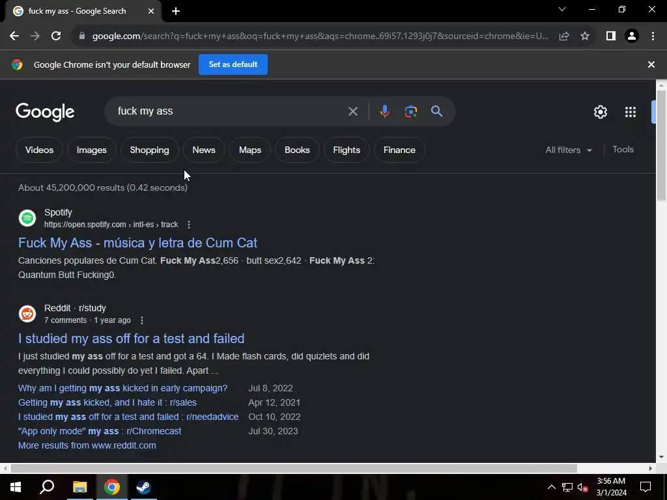Switch to the Finance filter
Viewport: 667px width, 500px height.
tap(399, 150)
